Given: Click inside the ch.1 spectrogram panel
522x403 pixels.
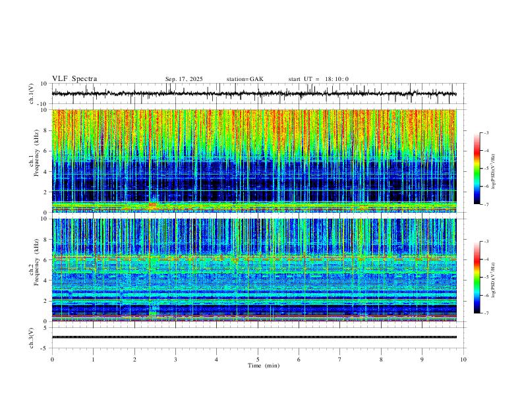Looking at the screenshot, I should [x=254, y=161].
